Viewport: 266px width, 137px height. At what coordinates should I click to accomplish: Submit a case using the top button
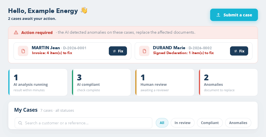[234, 15]
